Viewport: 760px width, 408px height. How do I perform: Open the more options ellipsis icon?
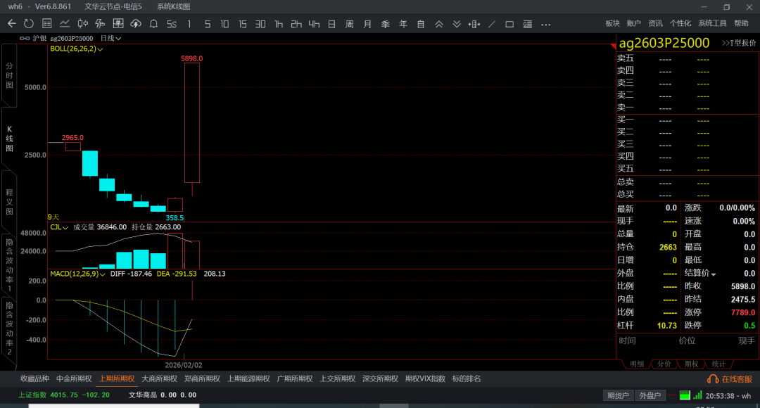point(546,24)
